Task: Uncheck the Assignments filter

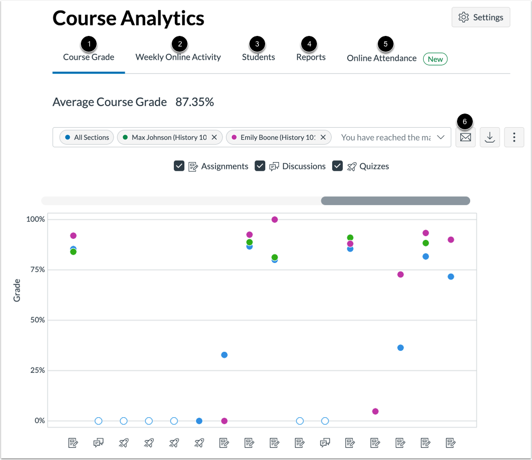Action: pyautogui.click(x=179, y=165)
